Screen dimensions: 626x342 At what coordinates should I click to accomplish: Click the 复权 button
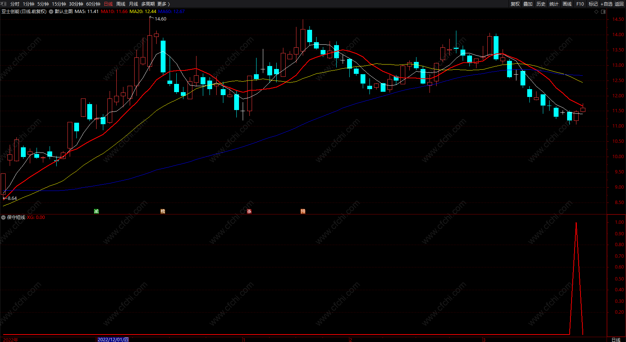(515, 4)
